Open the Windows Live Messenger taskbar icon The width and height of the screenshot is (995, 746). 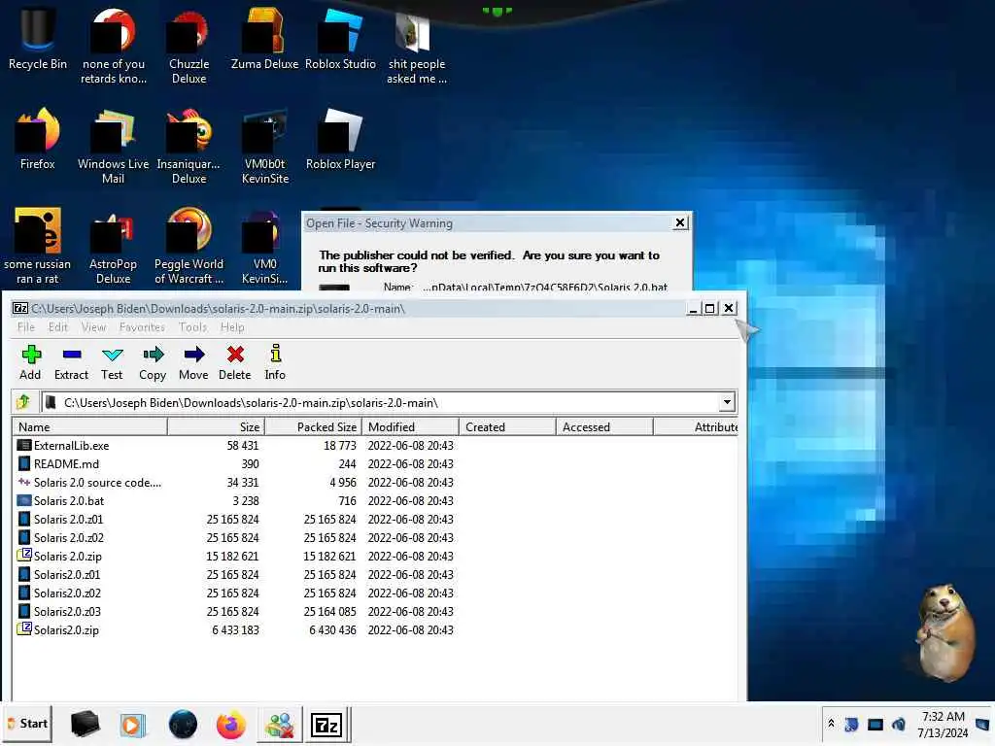[279, 725]
